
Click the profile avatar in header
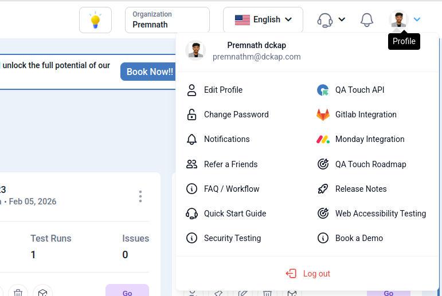click(x=398, y=19)
